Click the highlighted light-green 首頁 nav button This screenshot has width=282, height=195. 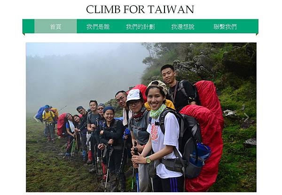click(x=55, y=26)
